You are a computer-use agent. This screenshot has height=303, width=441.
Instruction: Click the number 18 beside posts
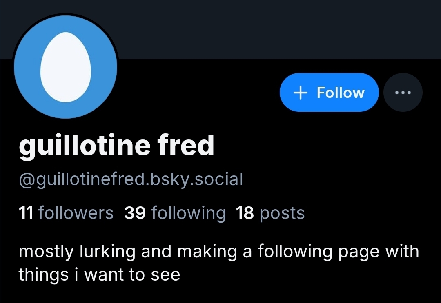point(245,213)
